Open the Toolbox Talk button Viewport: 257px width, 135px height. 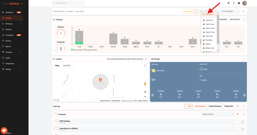point(229,106)
